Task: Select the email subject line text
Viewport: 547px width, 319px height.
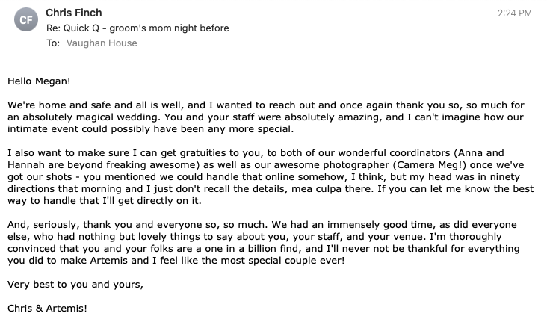Action: tap(137, 28)
